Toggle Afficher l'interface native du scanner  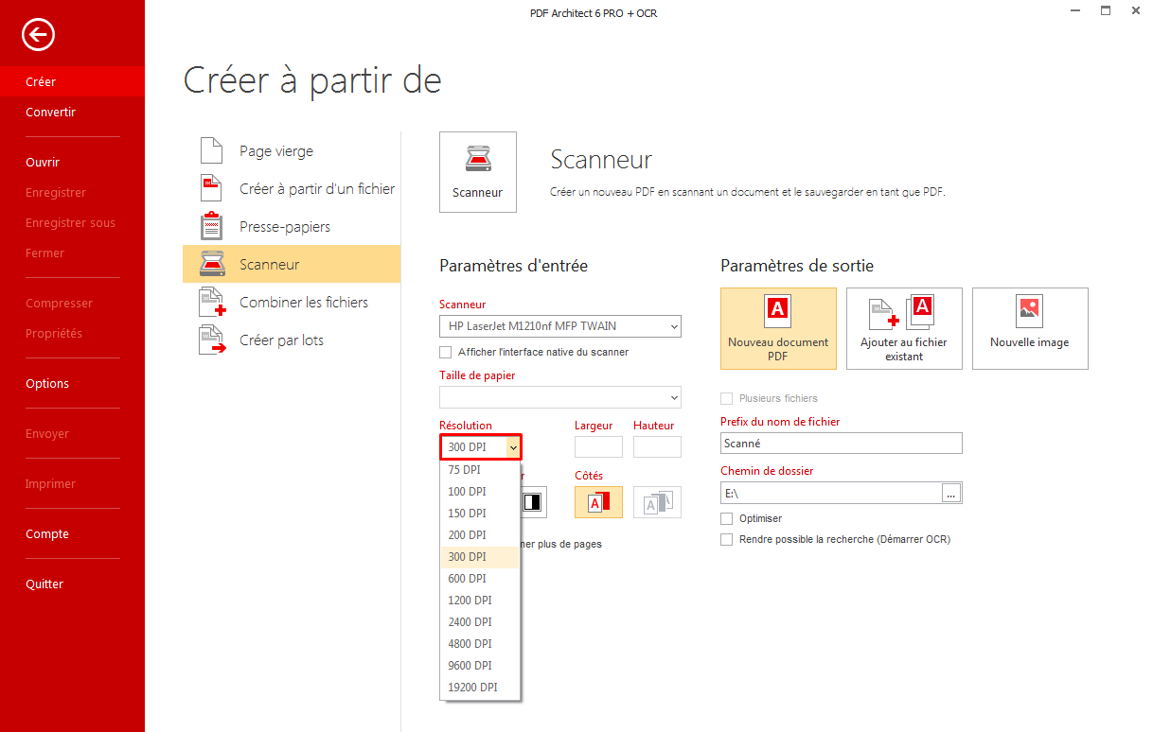[x=446, y=352]
